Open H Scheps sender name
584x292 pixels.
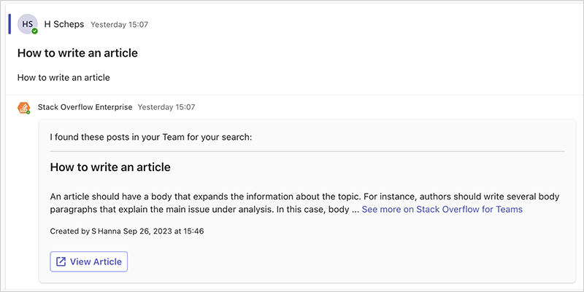coord(64,24)
